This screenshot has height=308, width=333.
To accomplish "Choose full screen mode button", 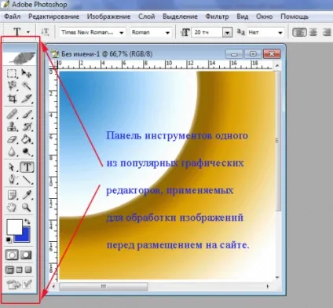I will click(28, 269).
